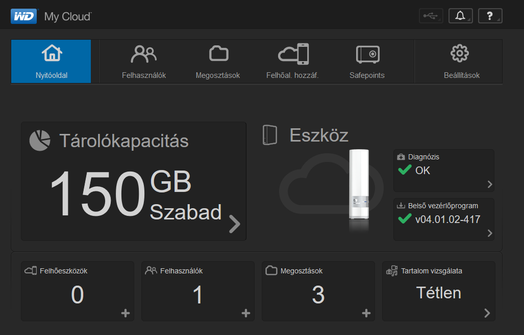Open the help question mark menu
This screenshot has height=335, width=524.
pyautogui.click(x=490, y=16)
